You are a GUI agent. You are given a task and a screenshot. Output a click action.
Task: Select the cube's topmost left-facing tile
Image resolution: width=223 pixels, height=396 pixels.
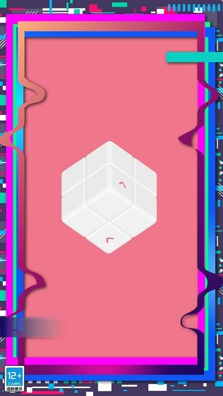[x=97, y=159]
